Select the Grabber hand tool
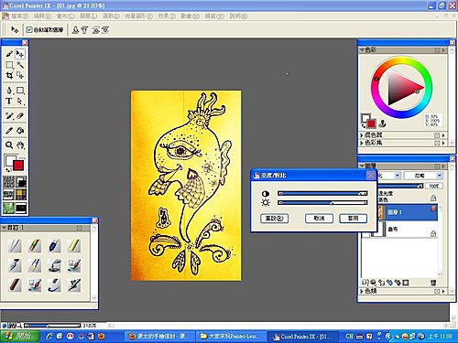The height and width of the screenshot is (343, 458). click(x=20, y=145)
